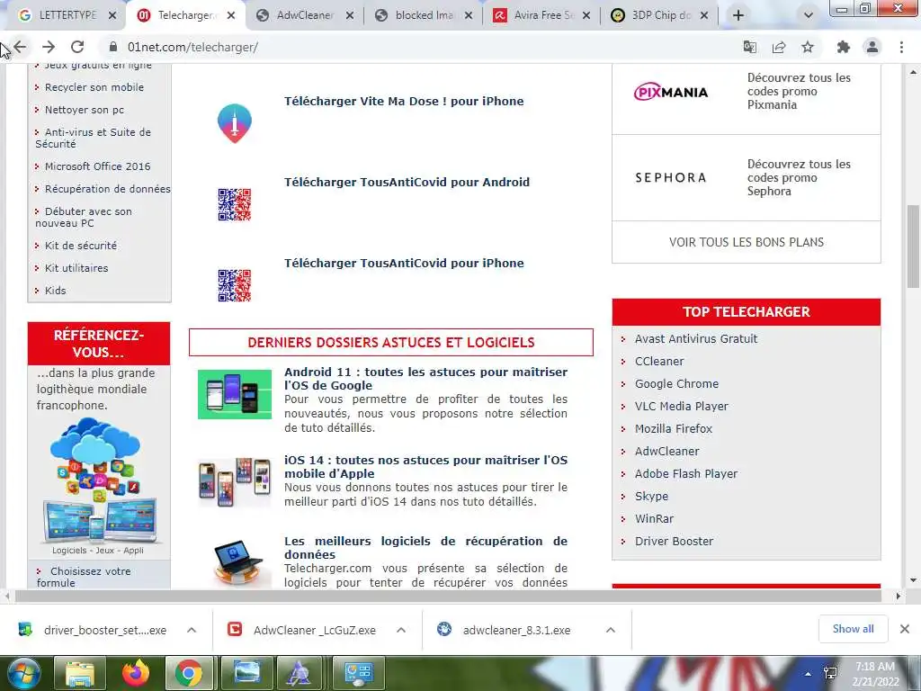Open Nettoyer son pc sidebar link
The image size is (921, 691).
(85, 110)
